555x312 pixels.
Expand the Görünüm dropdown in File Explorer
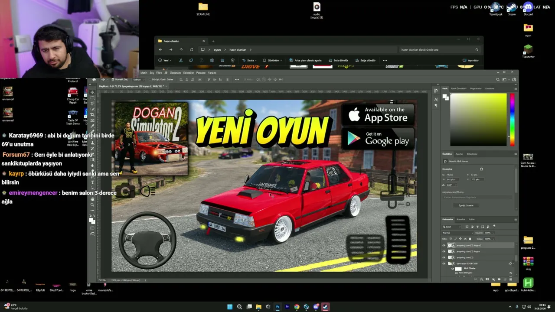(273, 61)
